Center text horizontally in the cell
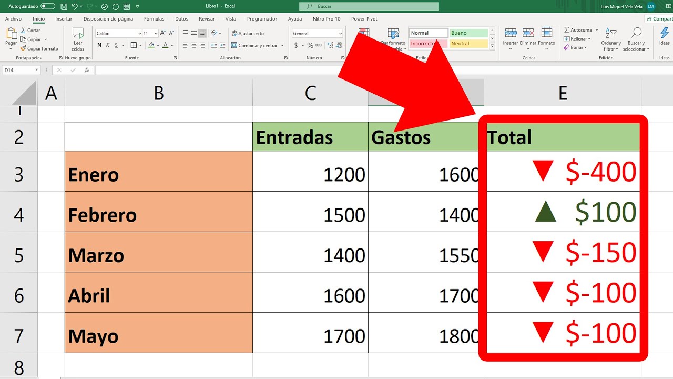 [194, 45]
